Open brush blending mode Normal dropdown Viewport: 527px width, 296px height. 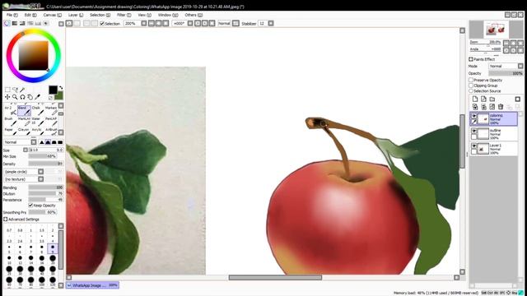(x=34, y=142)
